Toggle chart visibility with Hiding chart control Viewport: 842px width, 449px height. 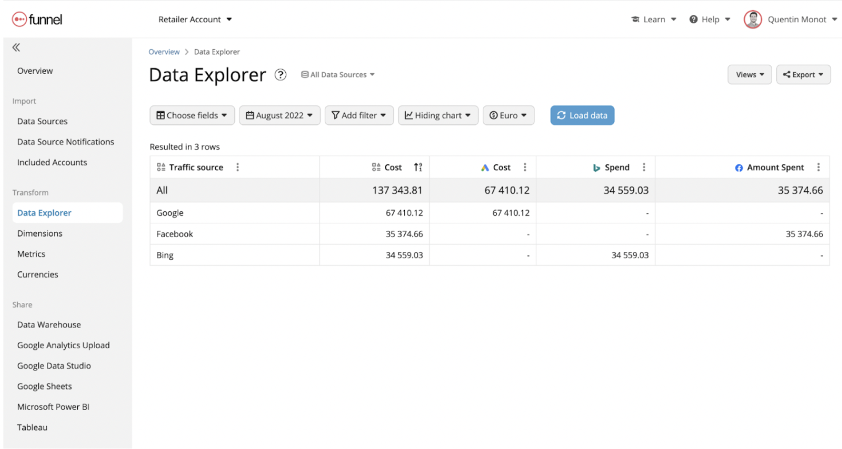[438, 115]
